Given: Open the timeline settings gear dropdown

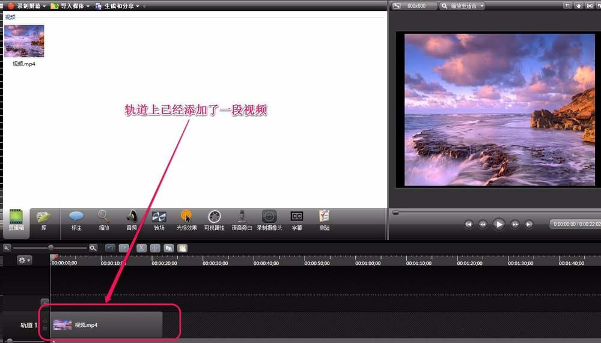Looking at the screenshot, I should click(24, 260).
